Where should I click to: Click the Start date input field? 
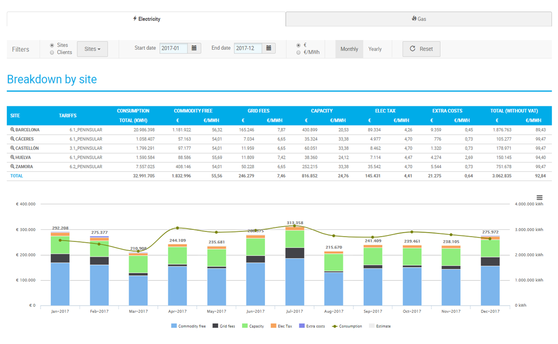[x=174, y=48]
